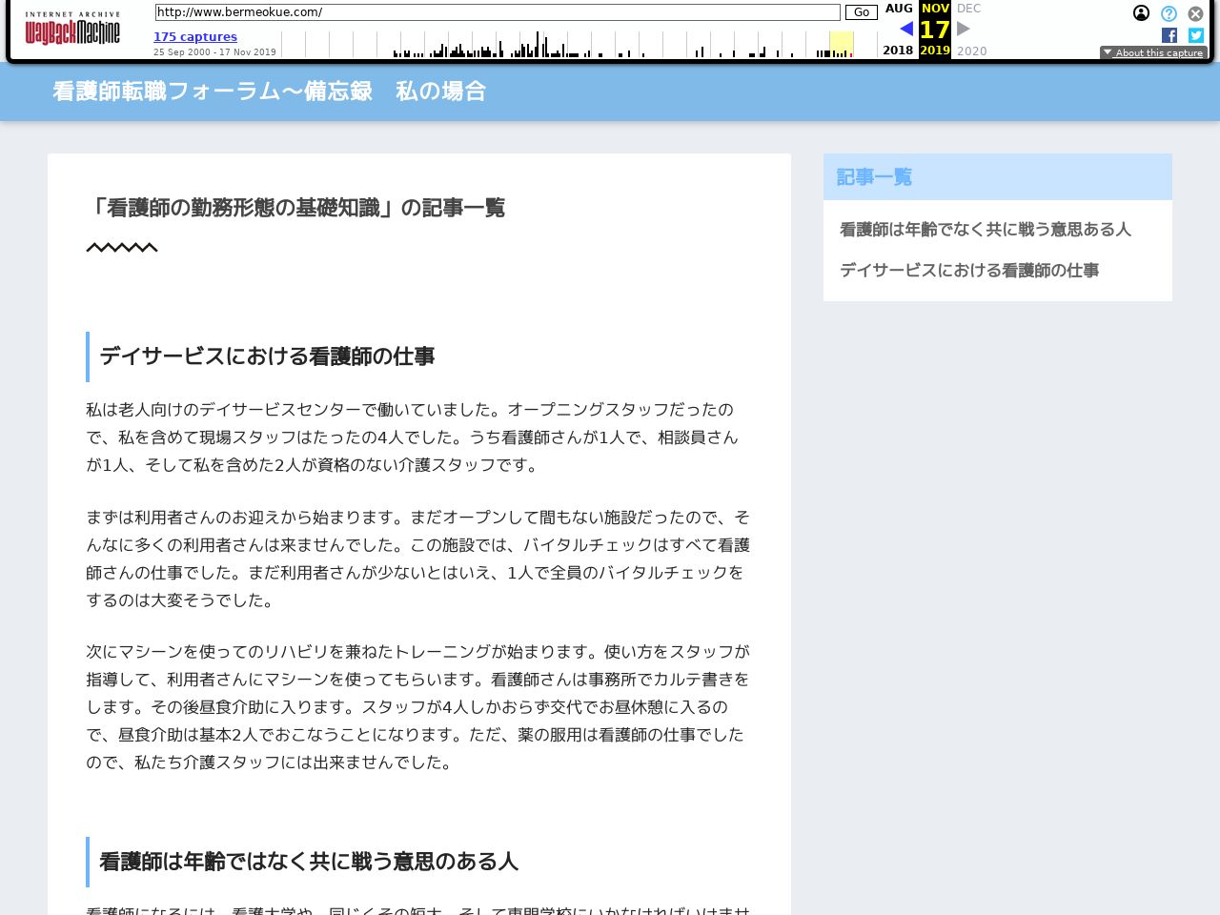This screenshot has width=1220, height=915.
Task: Share capture on Facebook
Action: (1169, 35)
